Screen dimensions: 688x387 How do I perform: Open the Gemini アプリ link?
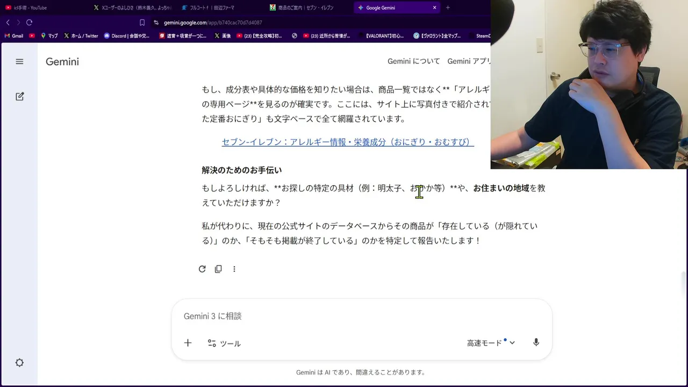pyautogui.click(x=469, y=61)
